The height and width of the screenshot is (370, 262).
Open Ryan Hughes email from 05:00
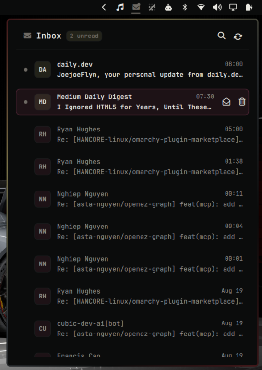(x=132, y=134)
